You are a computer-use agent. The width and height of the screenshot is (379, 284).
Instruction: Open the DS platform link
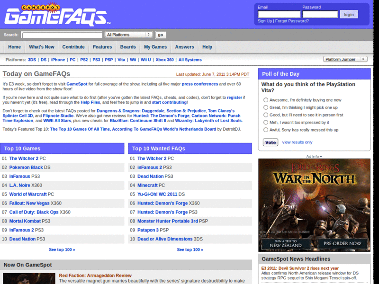pos(44,60)
